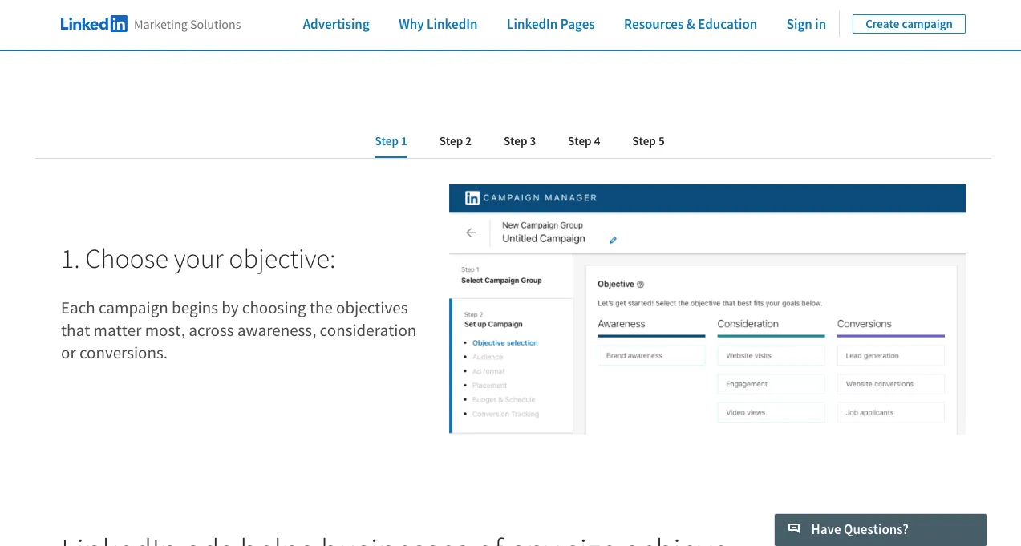Click the Create campaign button
Image resolution: width=1021 pixels, height=546 pixels.
point(909,24)
